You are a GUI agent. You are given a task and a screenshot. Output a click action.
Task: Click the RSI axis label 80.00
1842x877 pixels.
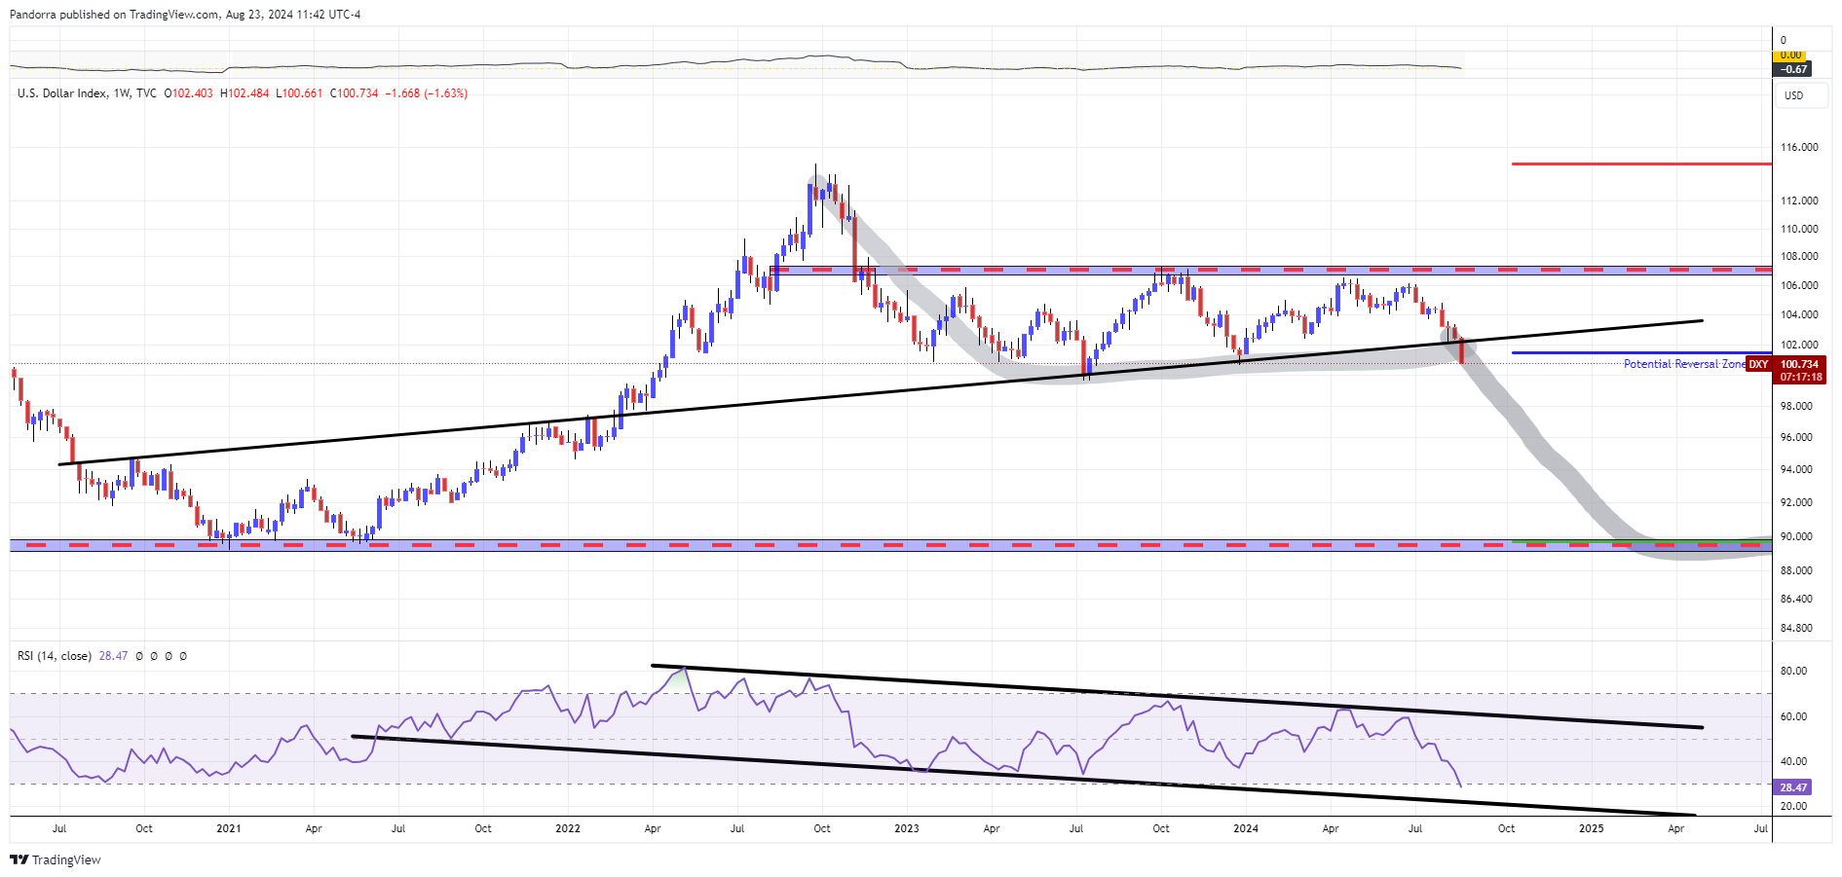pyautogui.click(x=1793, y=671)
